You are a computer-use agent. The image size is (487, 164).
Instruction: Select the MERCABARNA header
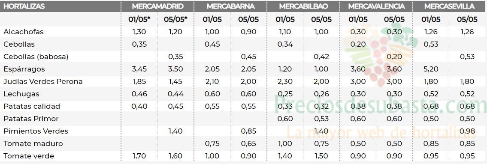pos(230,6)
